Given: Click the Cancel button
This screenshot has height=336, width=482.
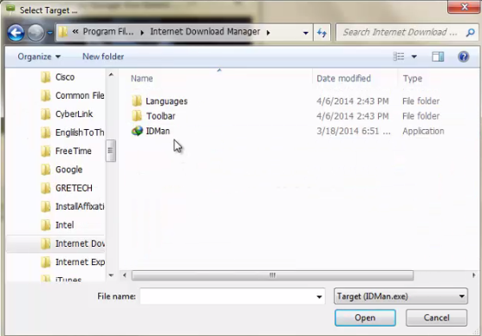Looking at the screenshot, I should (x=437, y=318).
